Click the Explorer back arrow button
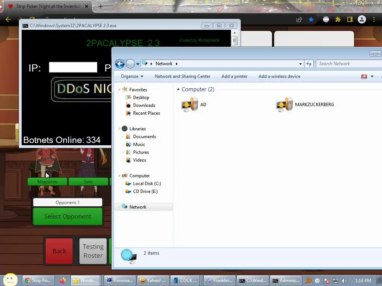 tap(120, 64)
